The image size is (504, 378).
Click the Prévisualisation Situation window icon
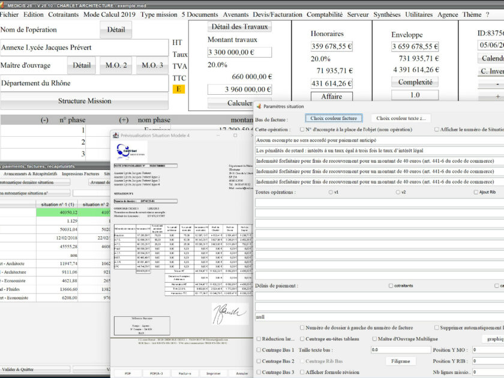pos(116,136)
